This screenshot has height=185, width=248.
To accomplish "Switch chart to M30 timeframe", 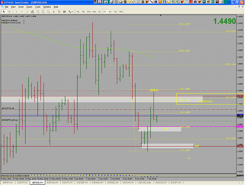I will pos(94,11).
